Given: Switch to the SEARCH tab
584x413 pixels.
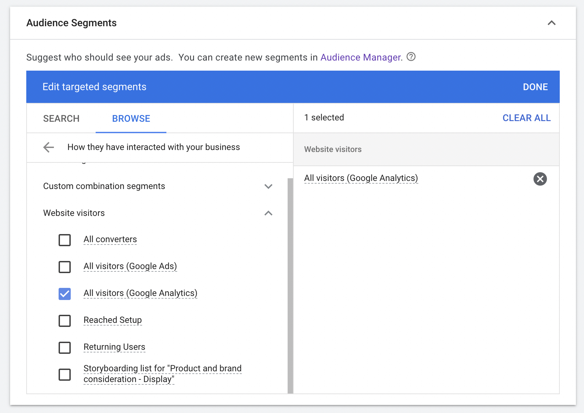Looking at the screenshot, I should (x=61, y=118).
